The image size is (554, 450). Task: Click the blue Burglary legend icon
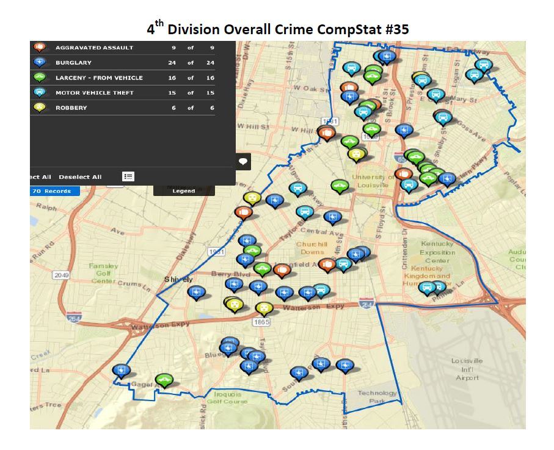point(40,62)
